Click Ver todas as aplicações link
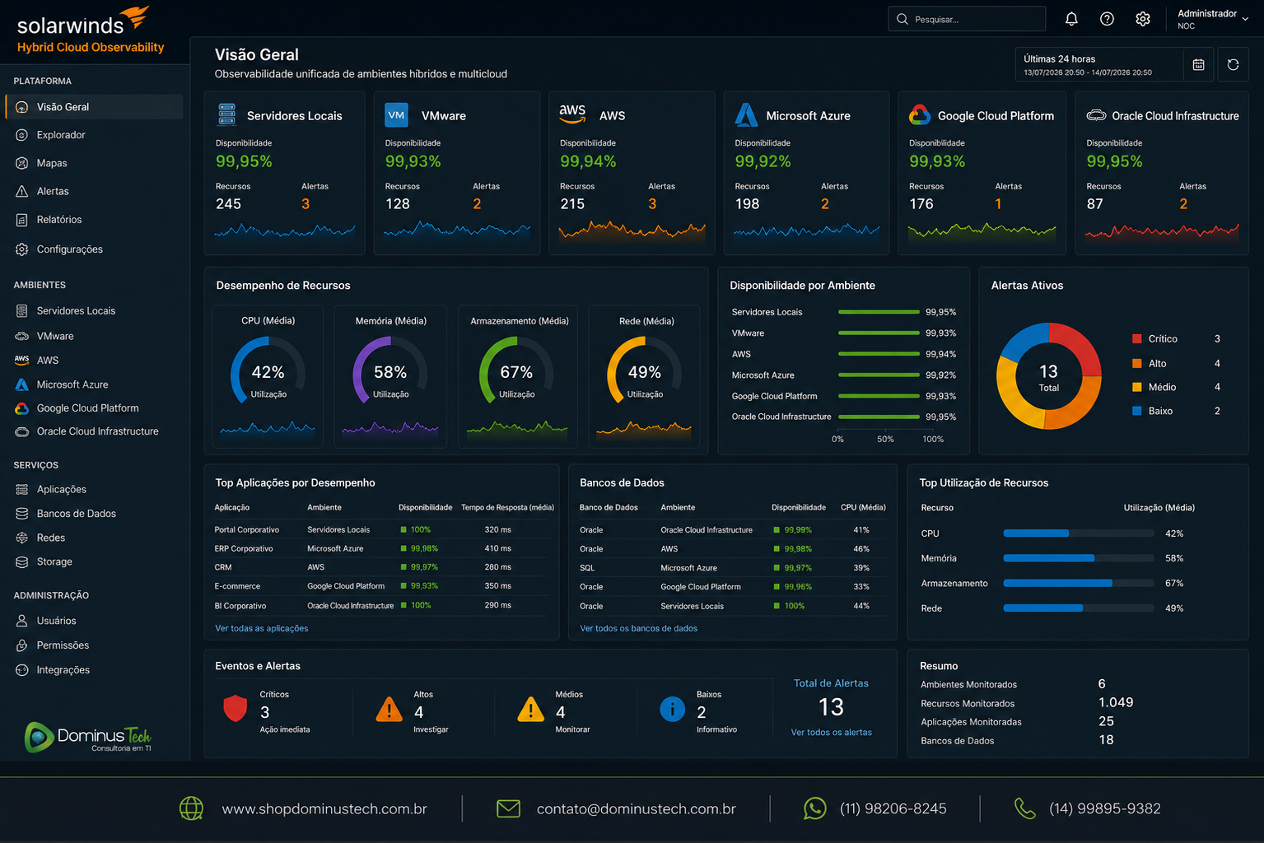 (x=262, y=628)
